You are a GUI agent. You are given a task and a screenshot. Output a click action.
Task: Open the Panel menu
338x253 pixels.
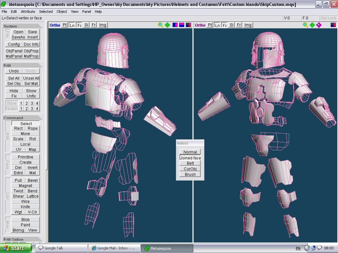tap(86, 12)
